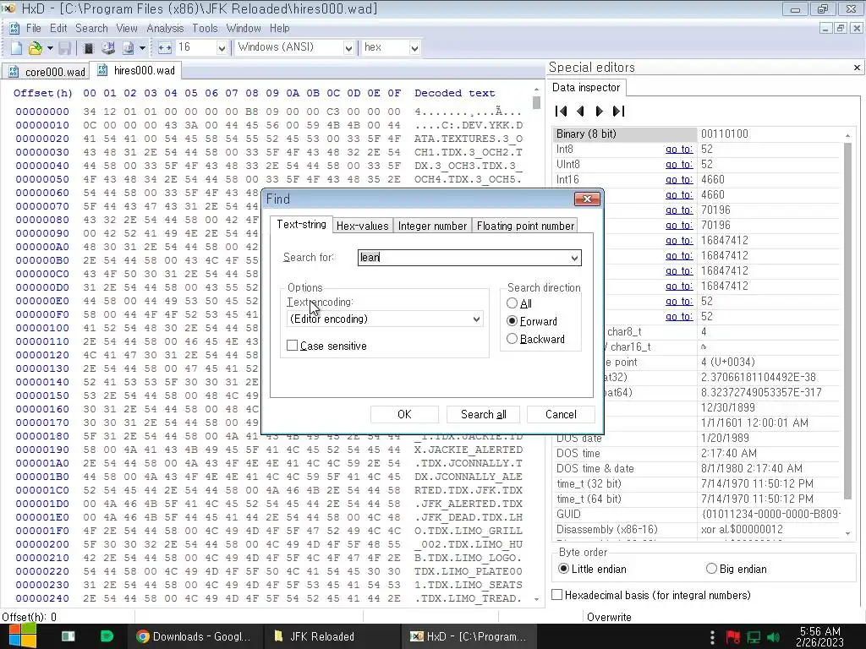Screen dimensions: 866x649
Task: Expand the disk image dropdown arrow
Action: pyautogui.click(x=142, y=48)
